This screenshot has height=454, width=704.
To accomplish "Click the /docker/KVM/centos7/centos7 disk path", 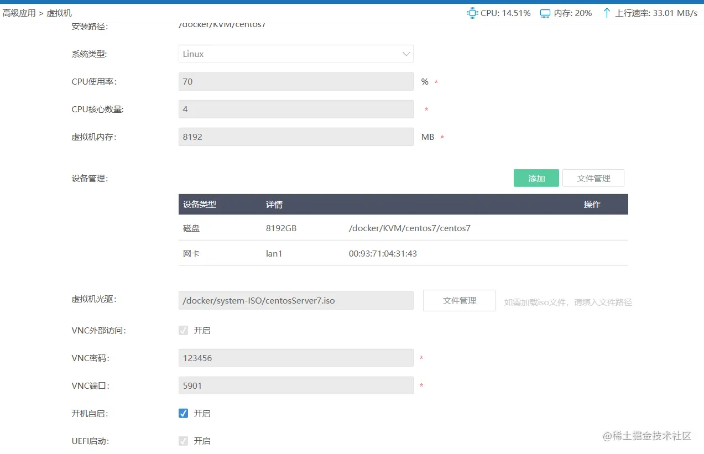I will point(410,228).
